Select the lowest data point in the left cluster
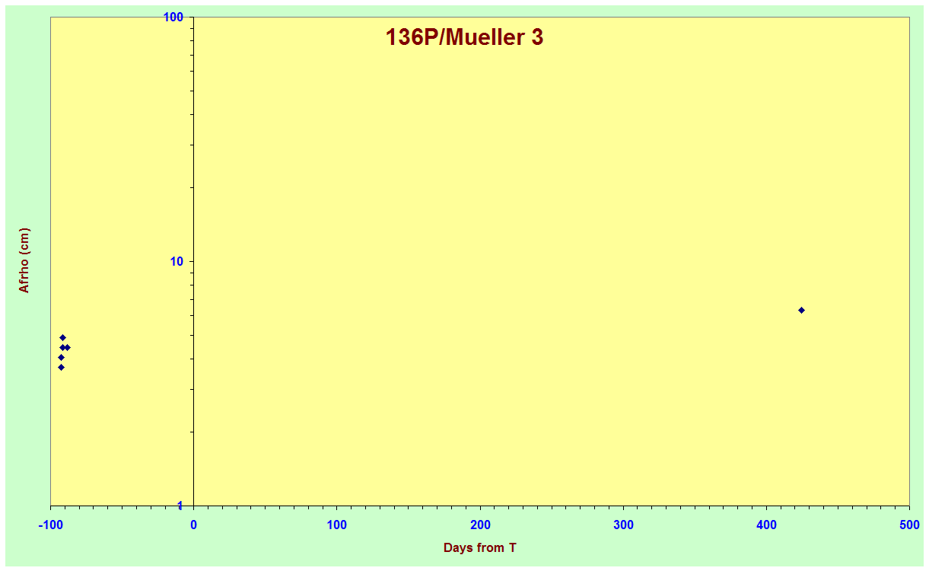Image resolution: width=929 pixels, height=571 pixels. coord(61,367)
